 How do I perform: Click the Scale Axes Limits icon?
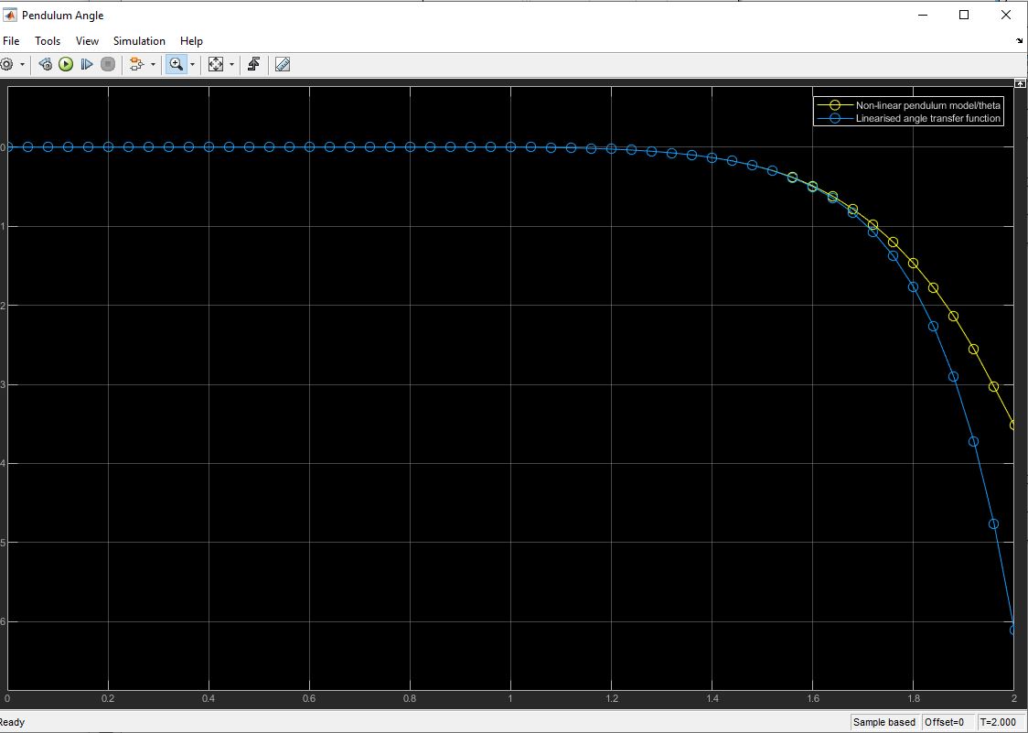coord(216,64)
